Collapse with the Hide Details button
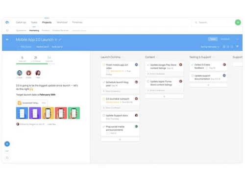Screen dimensions: 245x183 24,47
